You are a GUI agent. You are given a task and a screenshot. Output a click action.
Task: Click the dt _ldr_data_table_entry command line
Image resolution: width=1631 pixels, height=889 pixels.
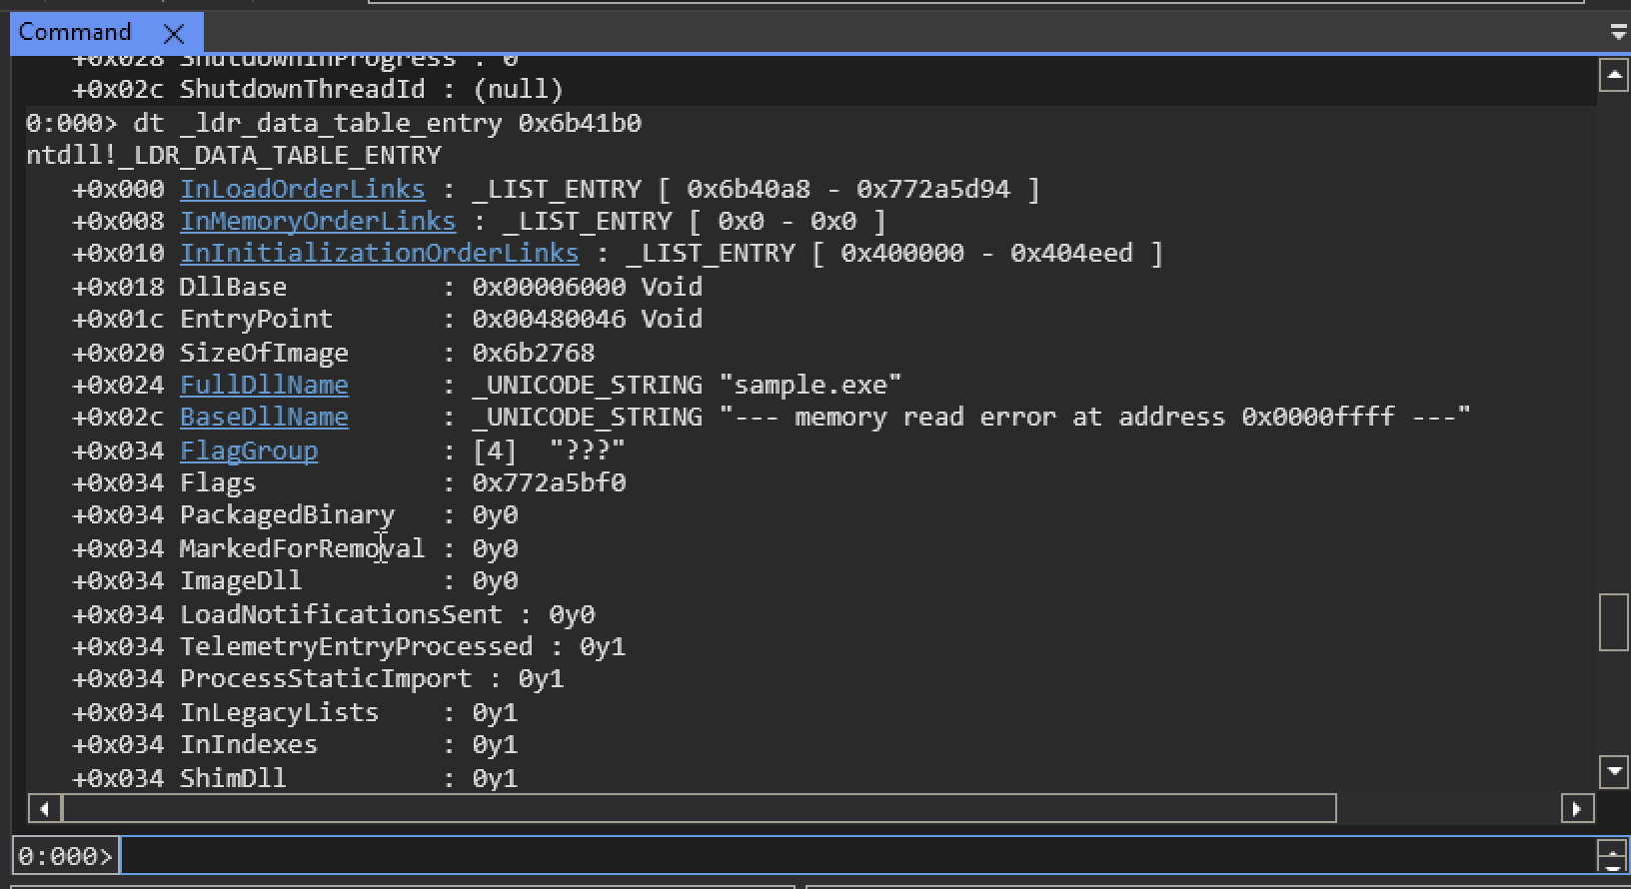[334, 123]
